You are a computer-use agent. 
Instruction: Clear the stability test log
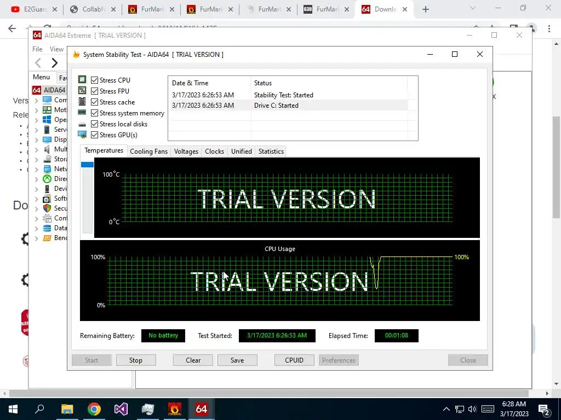193,360
